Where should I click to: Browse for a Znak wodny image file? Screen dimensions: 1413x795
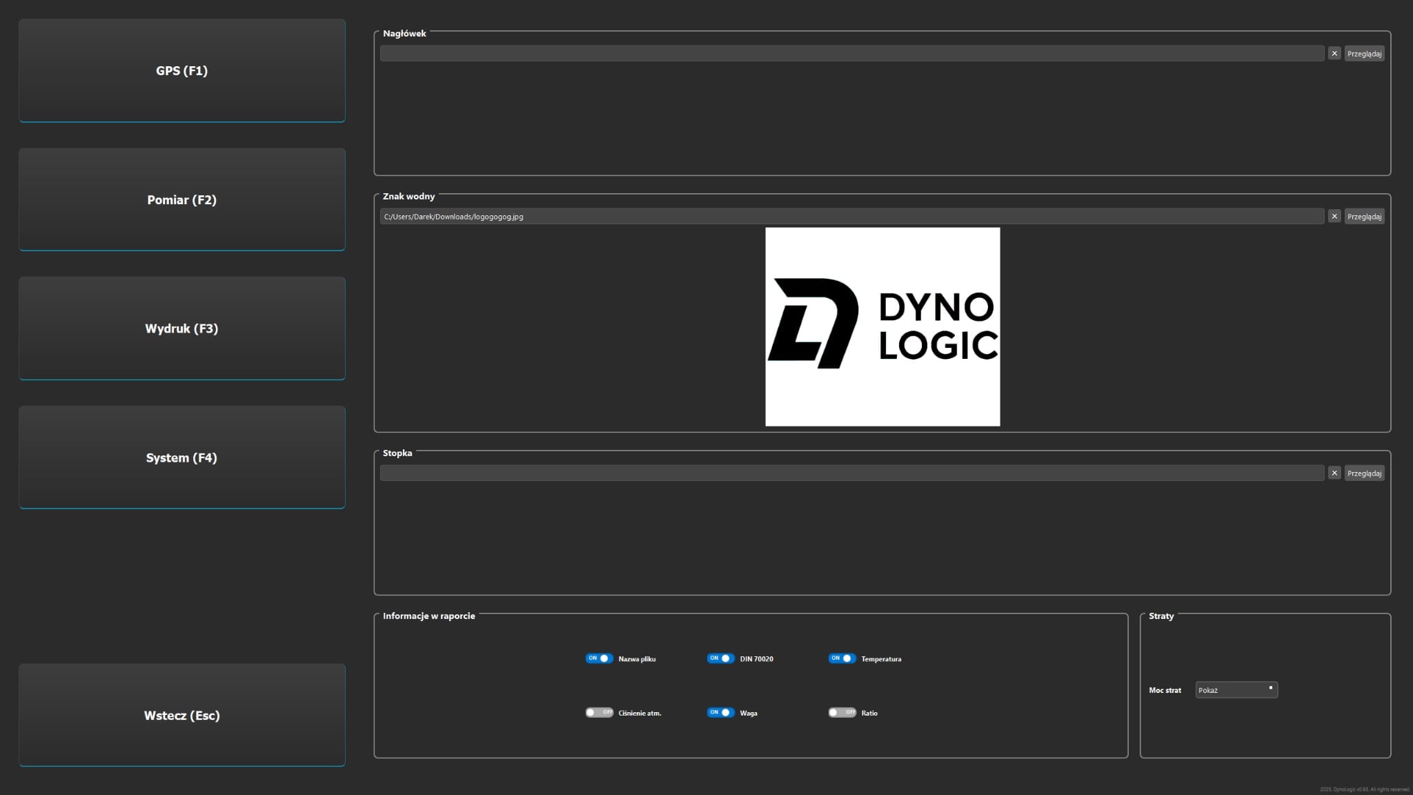coord(1364,216)
